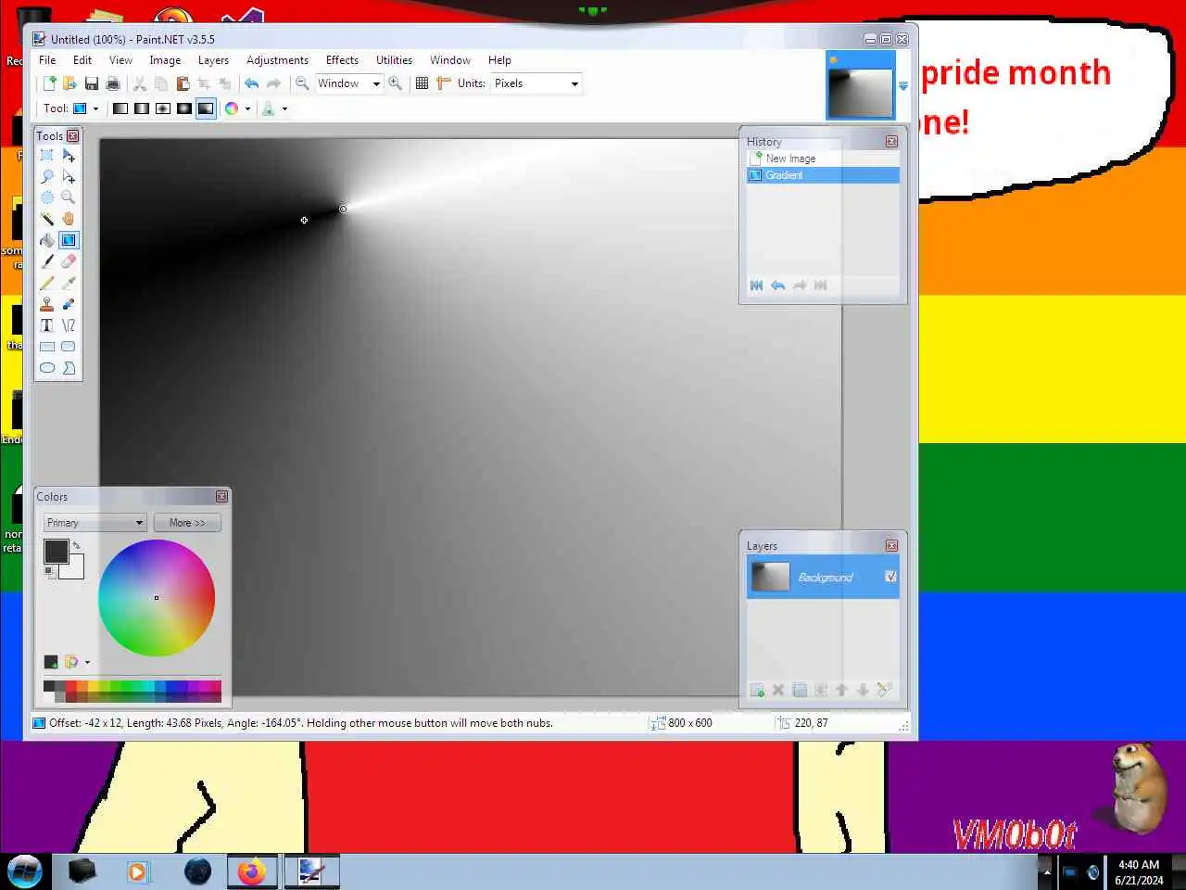The image size is (1186, 890).
Task: Open the Adjustments menu
Action: point(277,60)
